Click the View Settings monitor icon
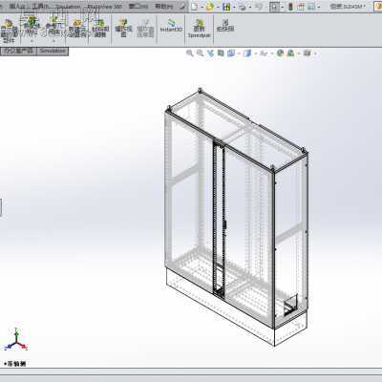 [x=307, y=53]
